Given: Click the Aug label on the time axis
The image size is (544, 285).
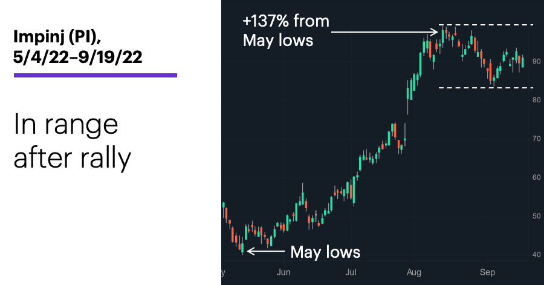Looking at the screenshot, I should click(x=414, y=272).
